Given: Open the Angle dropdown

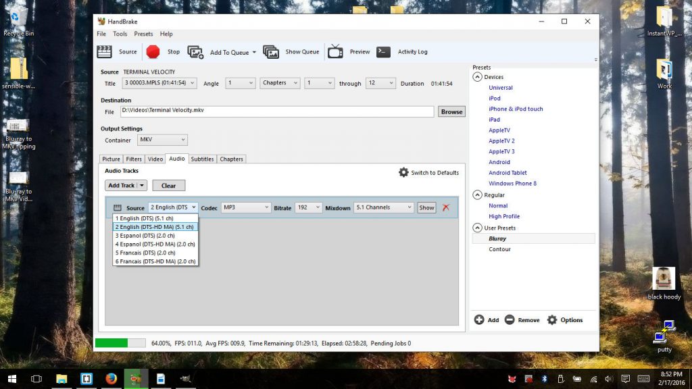Looking at the screenshot, I should click(240, 83).
